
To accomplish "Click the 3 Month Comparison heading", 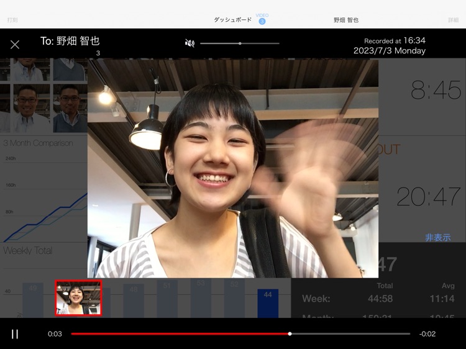I will pyautogui.click(x=39, y=143).
